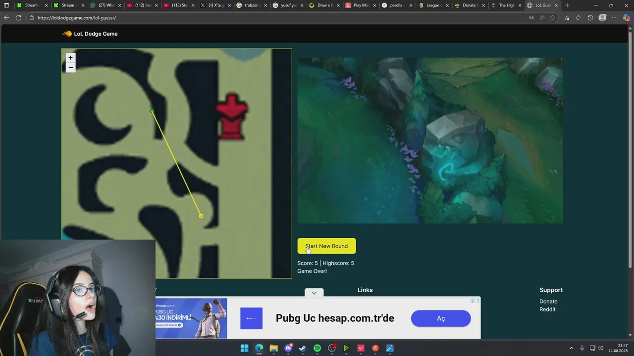This screenshot has width=634, height=356.
Task: Open Discord from the taskbar
Action: [x=288, y=348]
